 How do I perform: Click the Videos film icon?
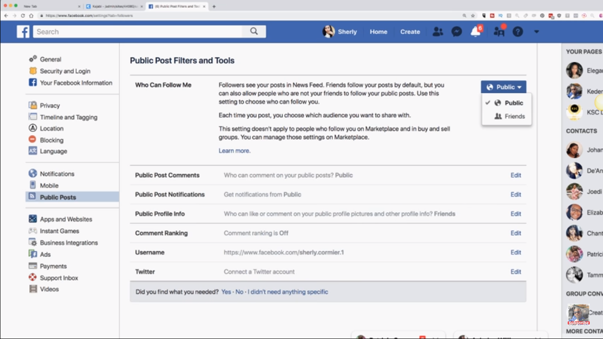[x=33, y=289]
